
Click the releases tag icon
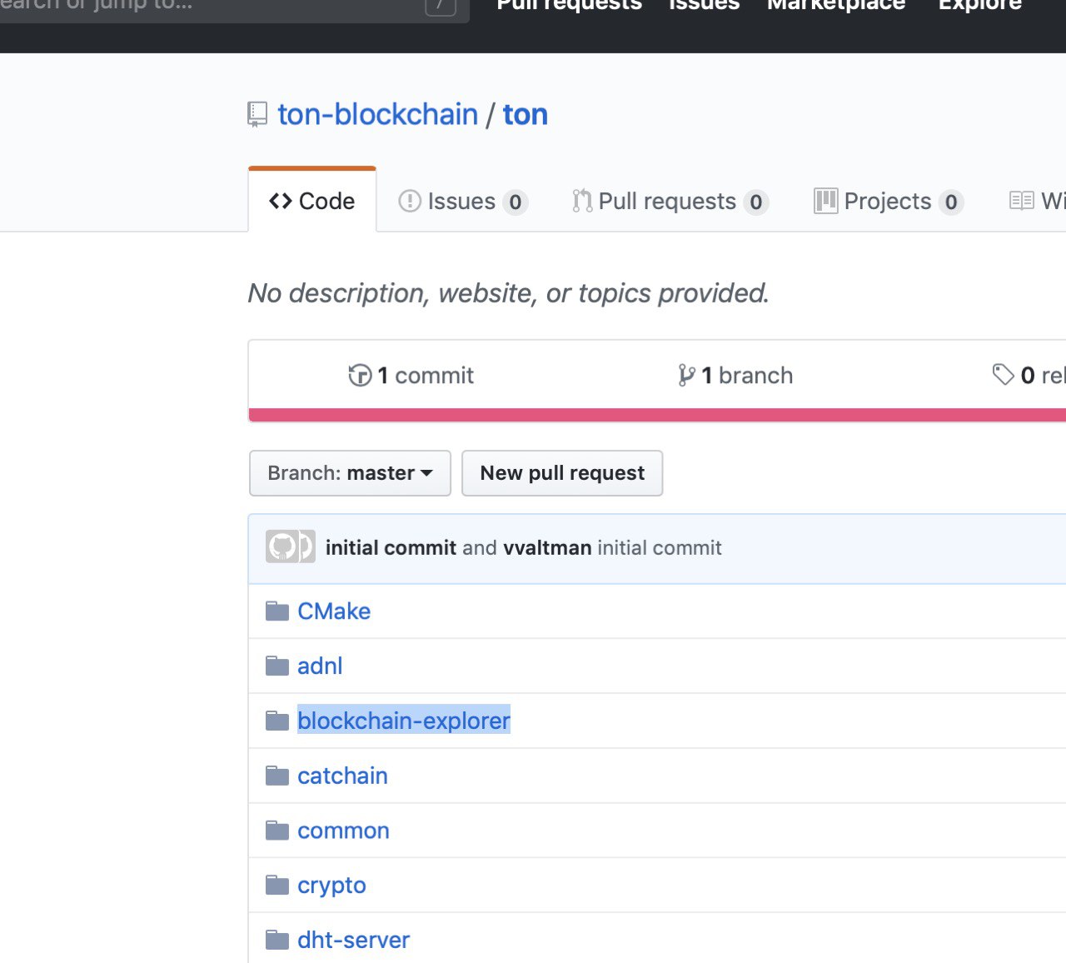pos(1003,375)
